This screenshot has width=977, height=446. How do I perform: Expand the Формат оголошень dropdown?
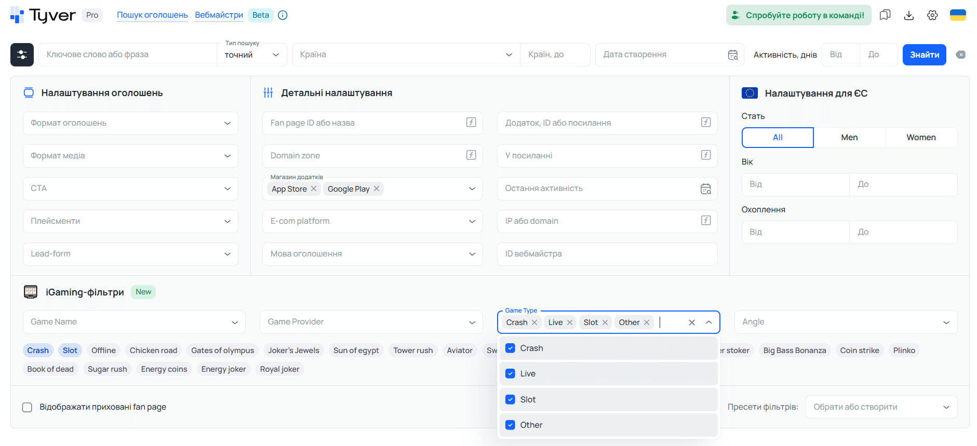coord(130,123)
